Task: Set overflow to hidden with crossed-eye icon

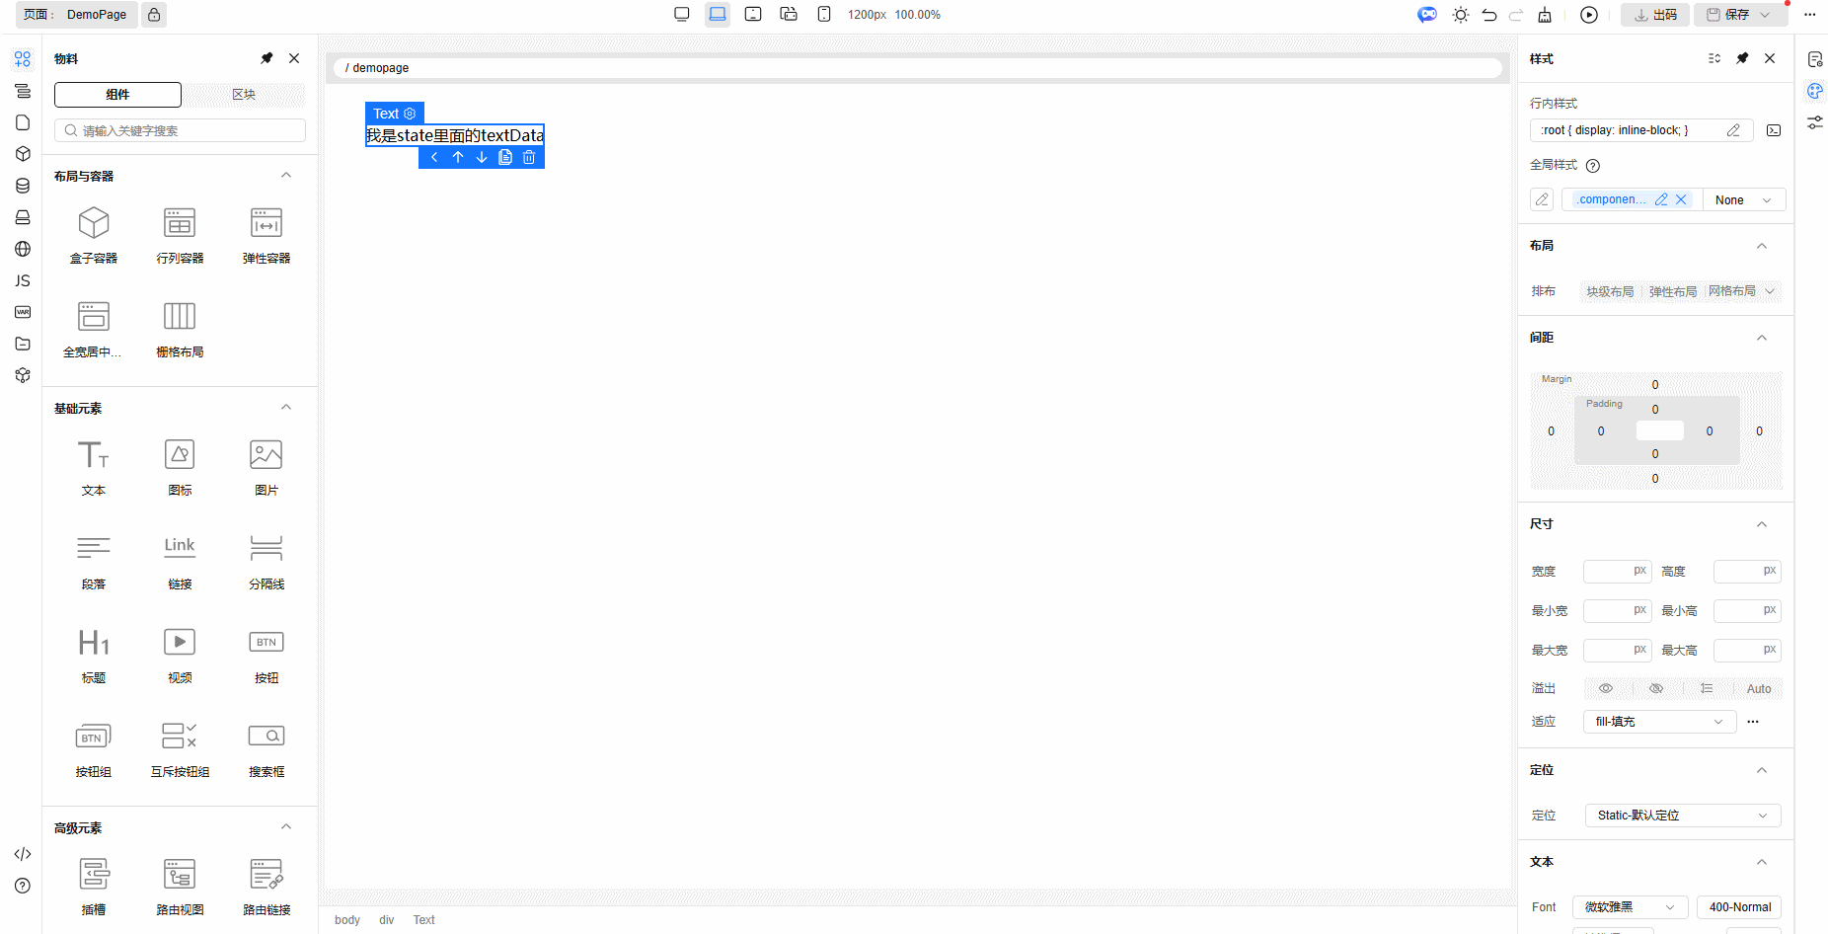Action: click(1656, 689)
